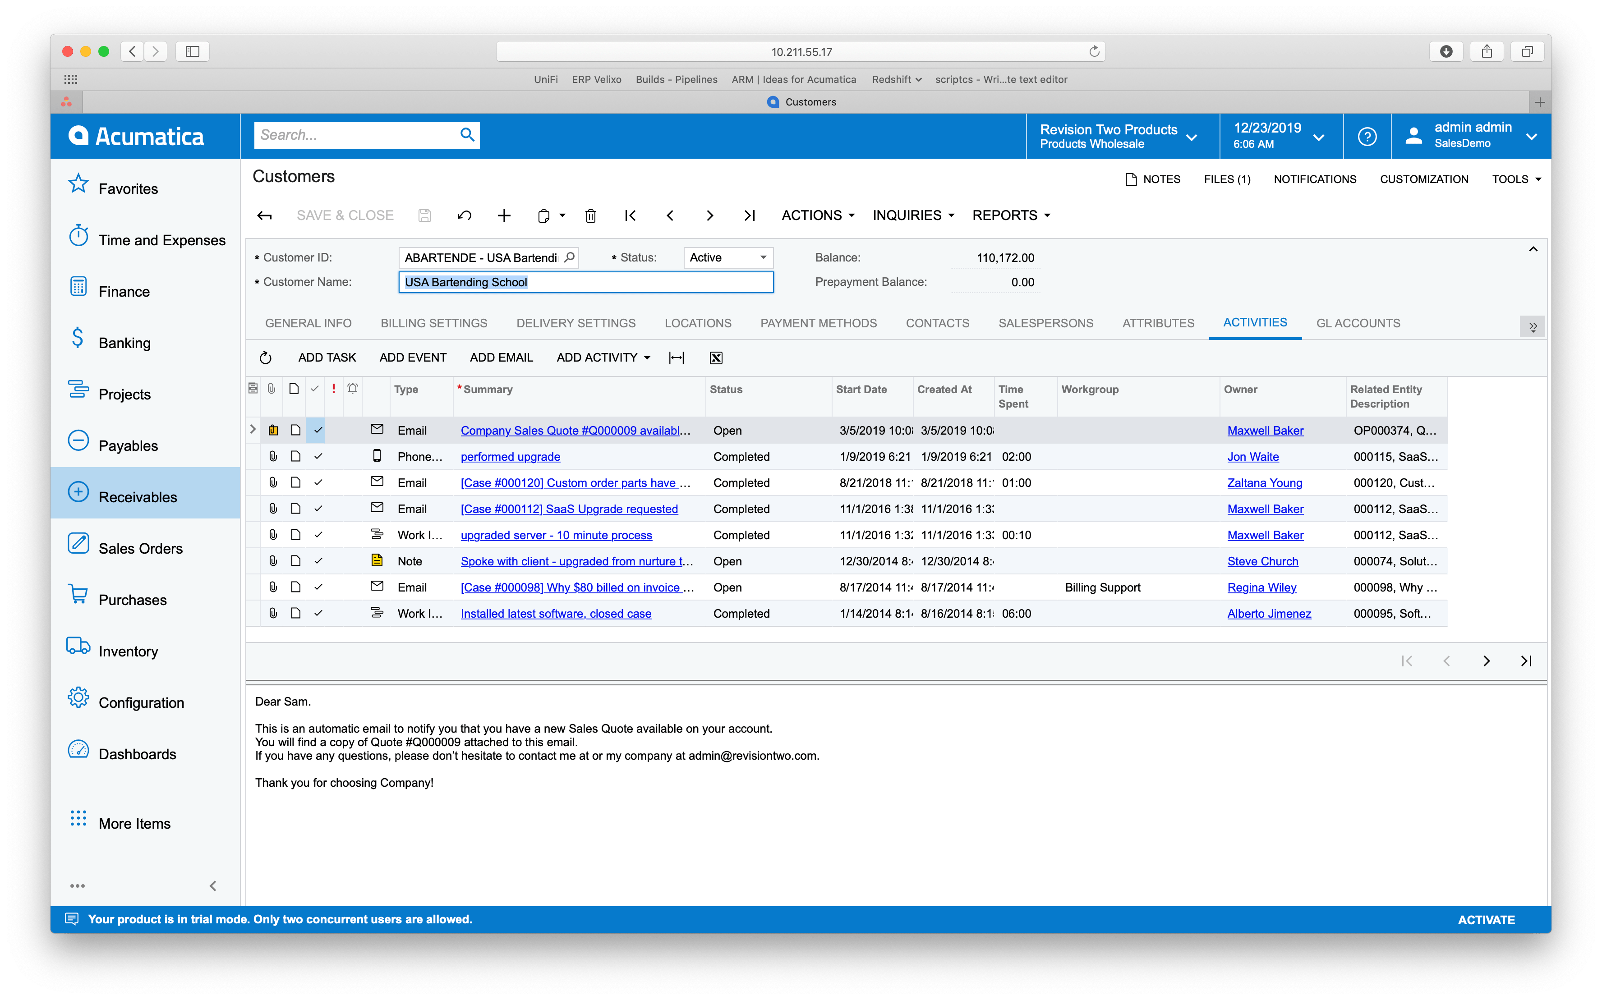Click the add new record plus icon
1602x1000 pixels.
pyautogui.click(x=504, y=216)
